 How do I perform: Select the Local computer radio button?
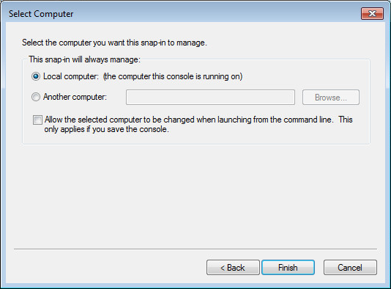(36, 76)
